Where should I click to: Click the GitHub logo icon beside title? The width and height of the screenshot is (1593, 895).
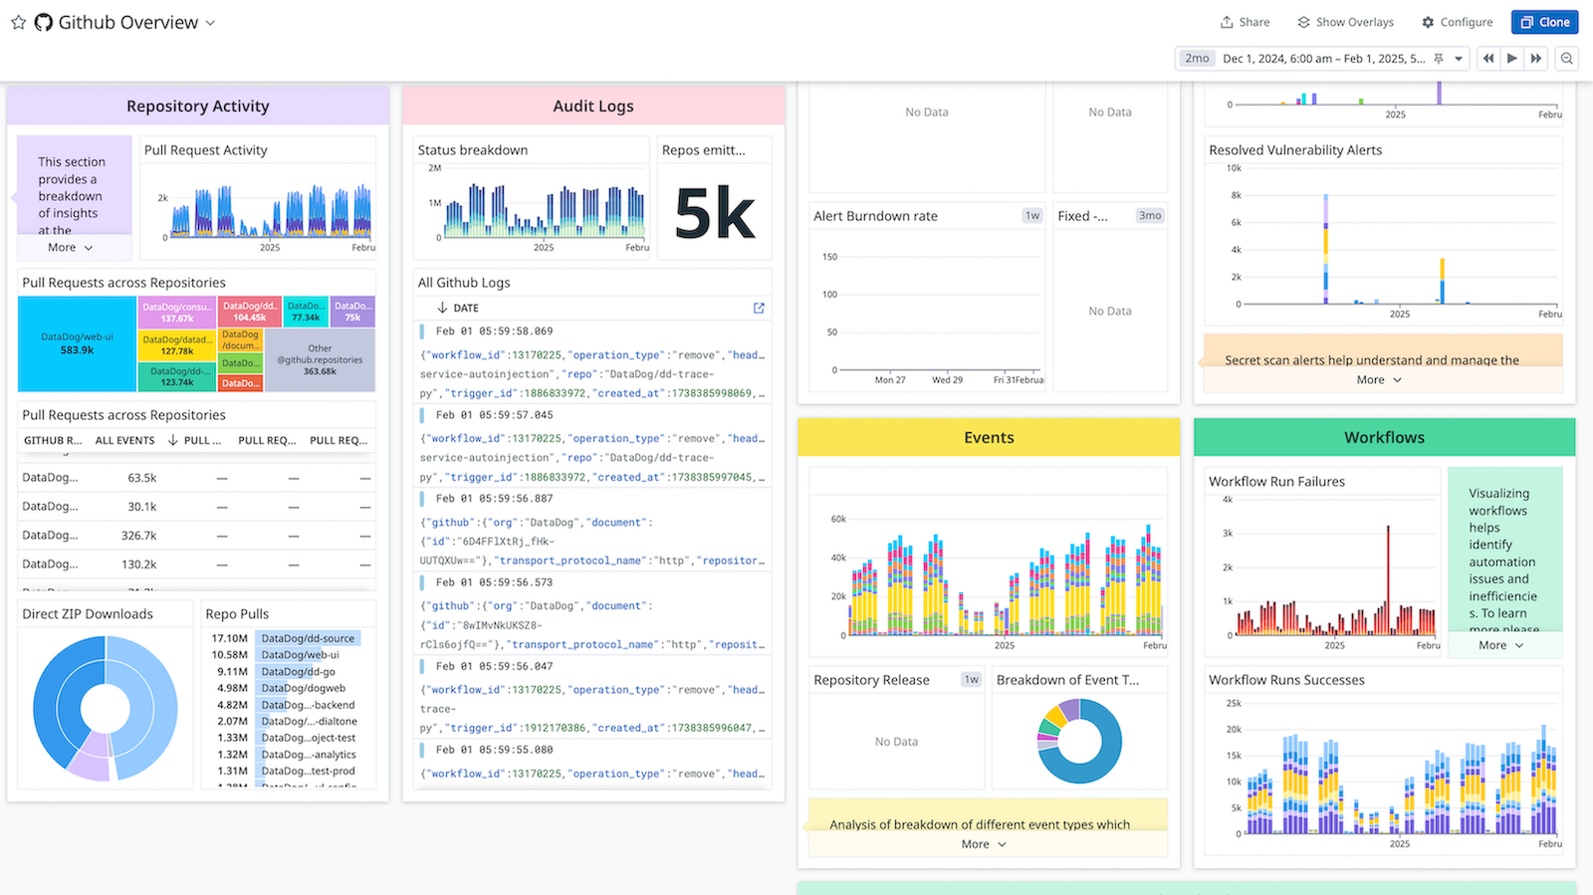pos(43,22)
